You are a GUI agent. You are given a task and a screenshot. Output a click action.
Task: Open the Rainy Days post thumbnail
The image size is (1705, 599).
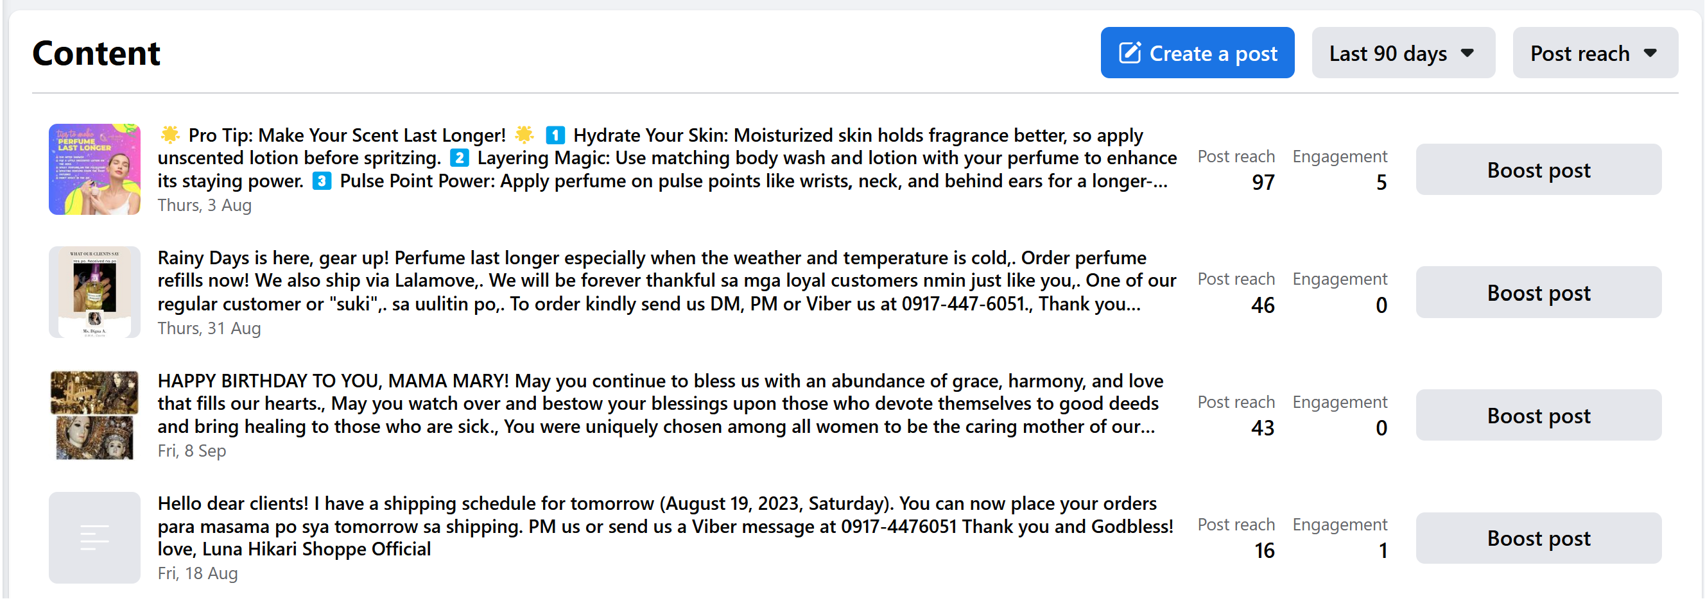coord(94,292)
